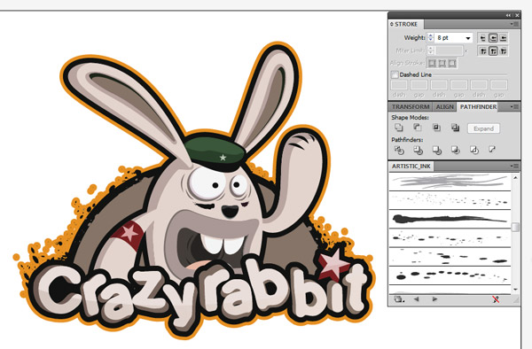Enable the Dashed Line checkbox
This screenshot has height=349, width=532.
click(x=395, y=74)
